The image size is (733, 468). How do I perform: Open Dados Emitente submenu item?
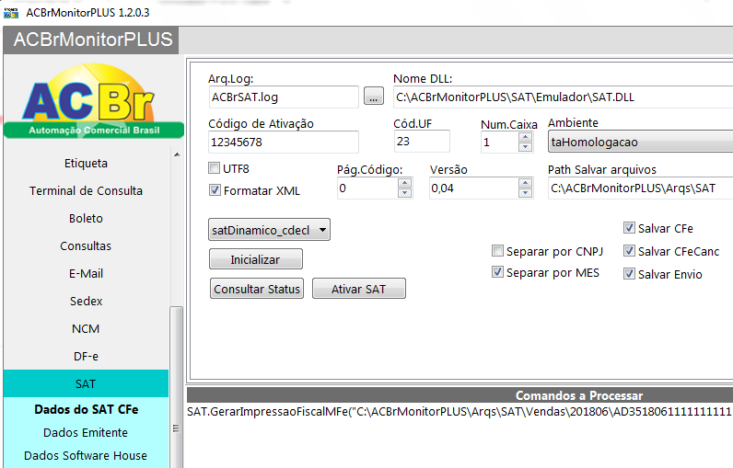pos(86,432)
